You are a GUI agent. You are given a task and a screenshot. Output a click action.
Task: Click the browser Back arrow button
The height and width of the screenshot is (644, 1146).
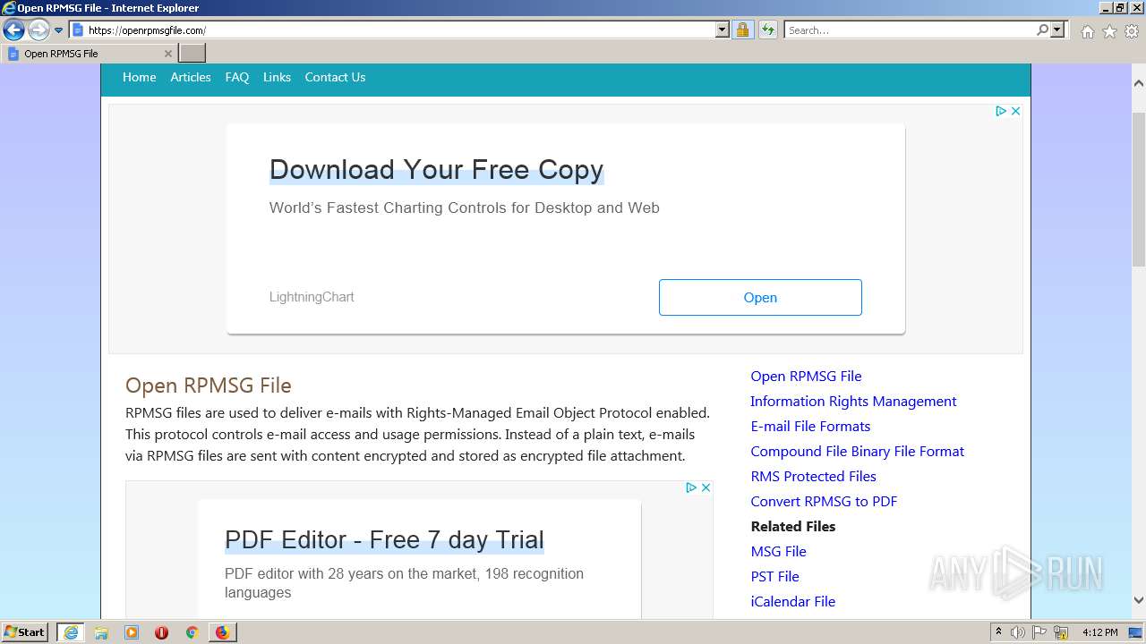point(13,30)
